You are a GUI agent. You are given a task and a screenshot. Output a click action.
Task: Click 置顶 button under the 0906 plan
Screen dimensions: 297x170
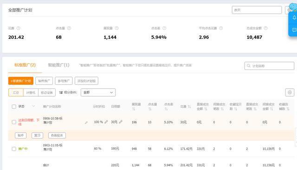[37, 135]
